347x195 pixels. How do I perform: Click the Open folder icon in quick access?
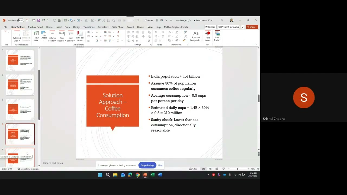coord(34,20)
